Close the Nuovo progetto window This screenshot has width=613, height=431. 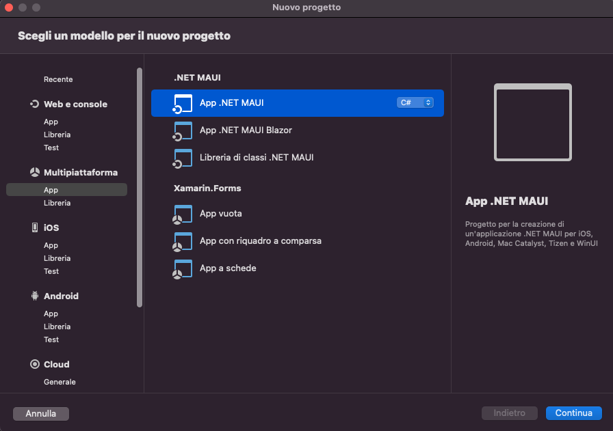pos(9,7)
